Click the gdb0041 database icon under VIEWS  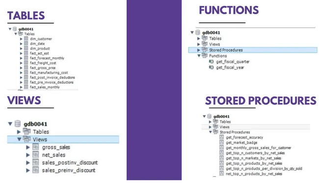pos(18,123)
